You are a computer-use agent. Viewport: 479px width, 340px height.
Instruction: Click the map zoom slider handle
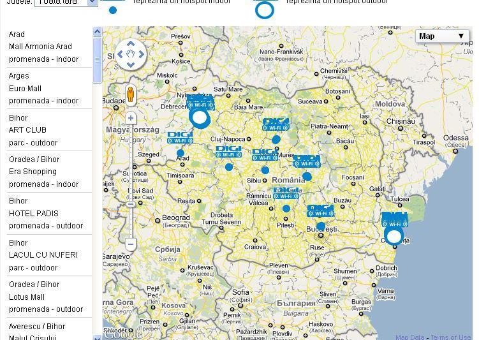pyautogui.click(x=131, y=204)
